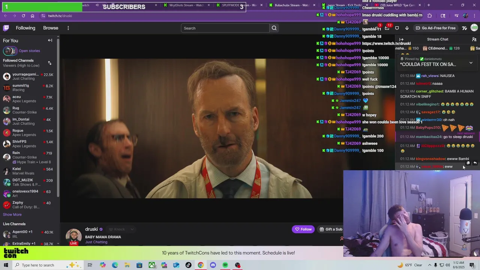
Task: Open Zephy's Call of Duty stream
Action: point(29,205)
